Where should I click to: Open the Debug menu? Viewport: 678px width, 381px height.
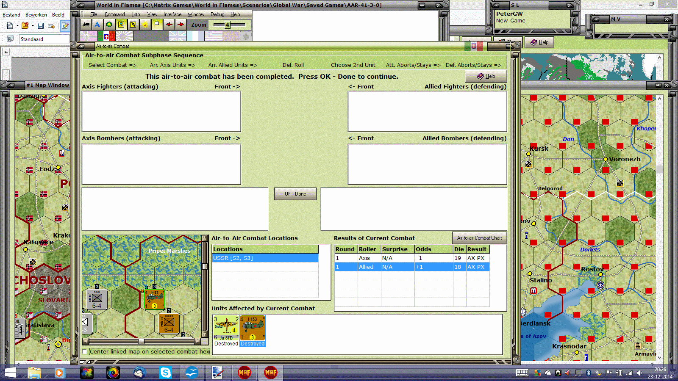217,14
